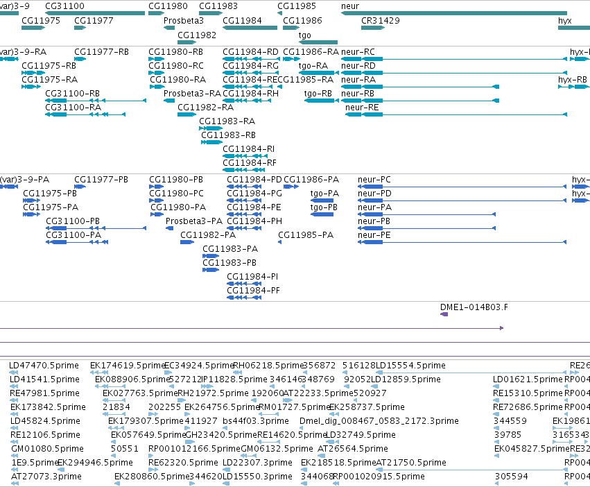The height and width of the screenshot is (487, 590).
Task: Click the CG11985 gene label
Action: (x=297, y=6)
